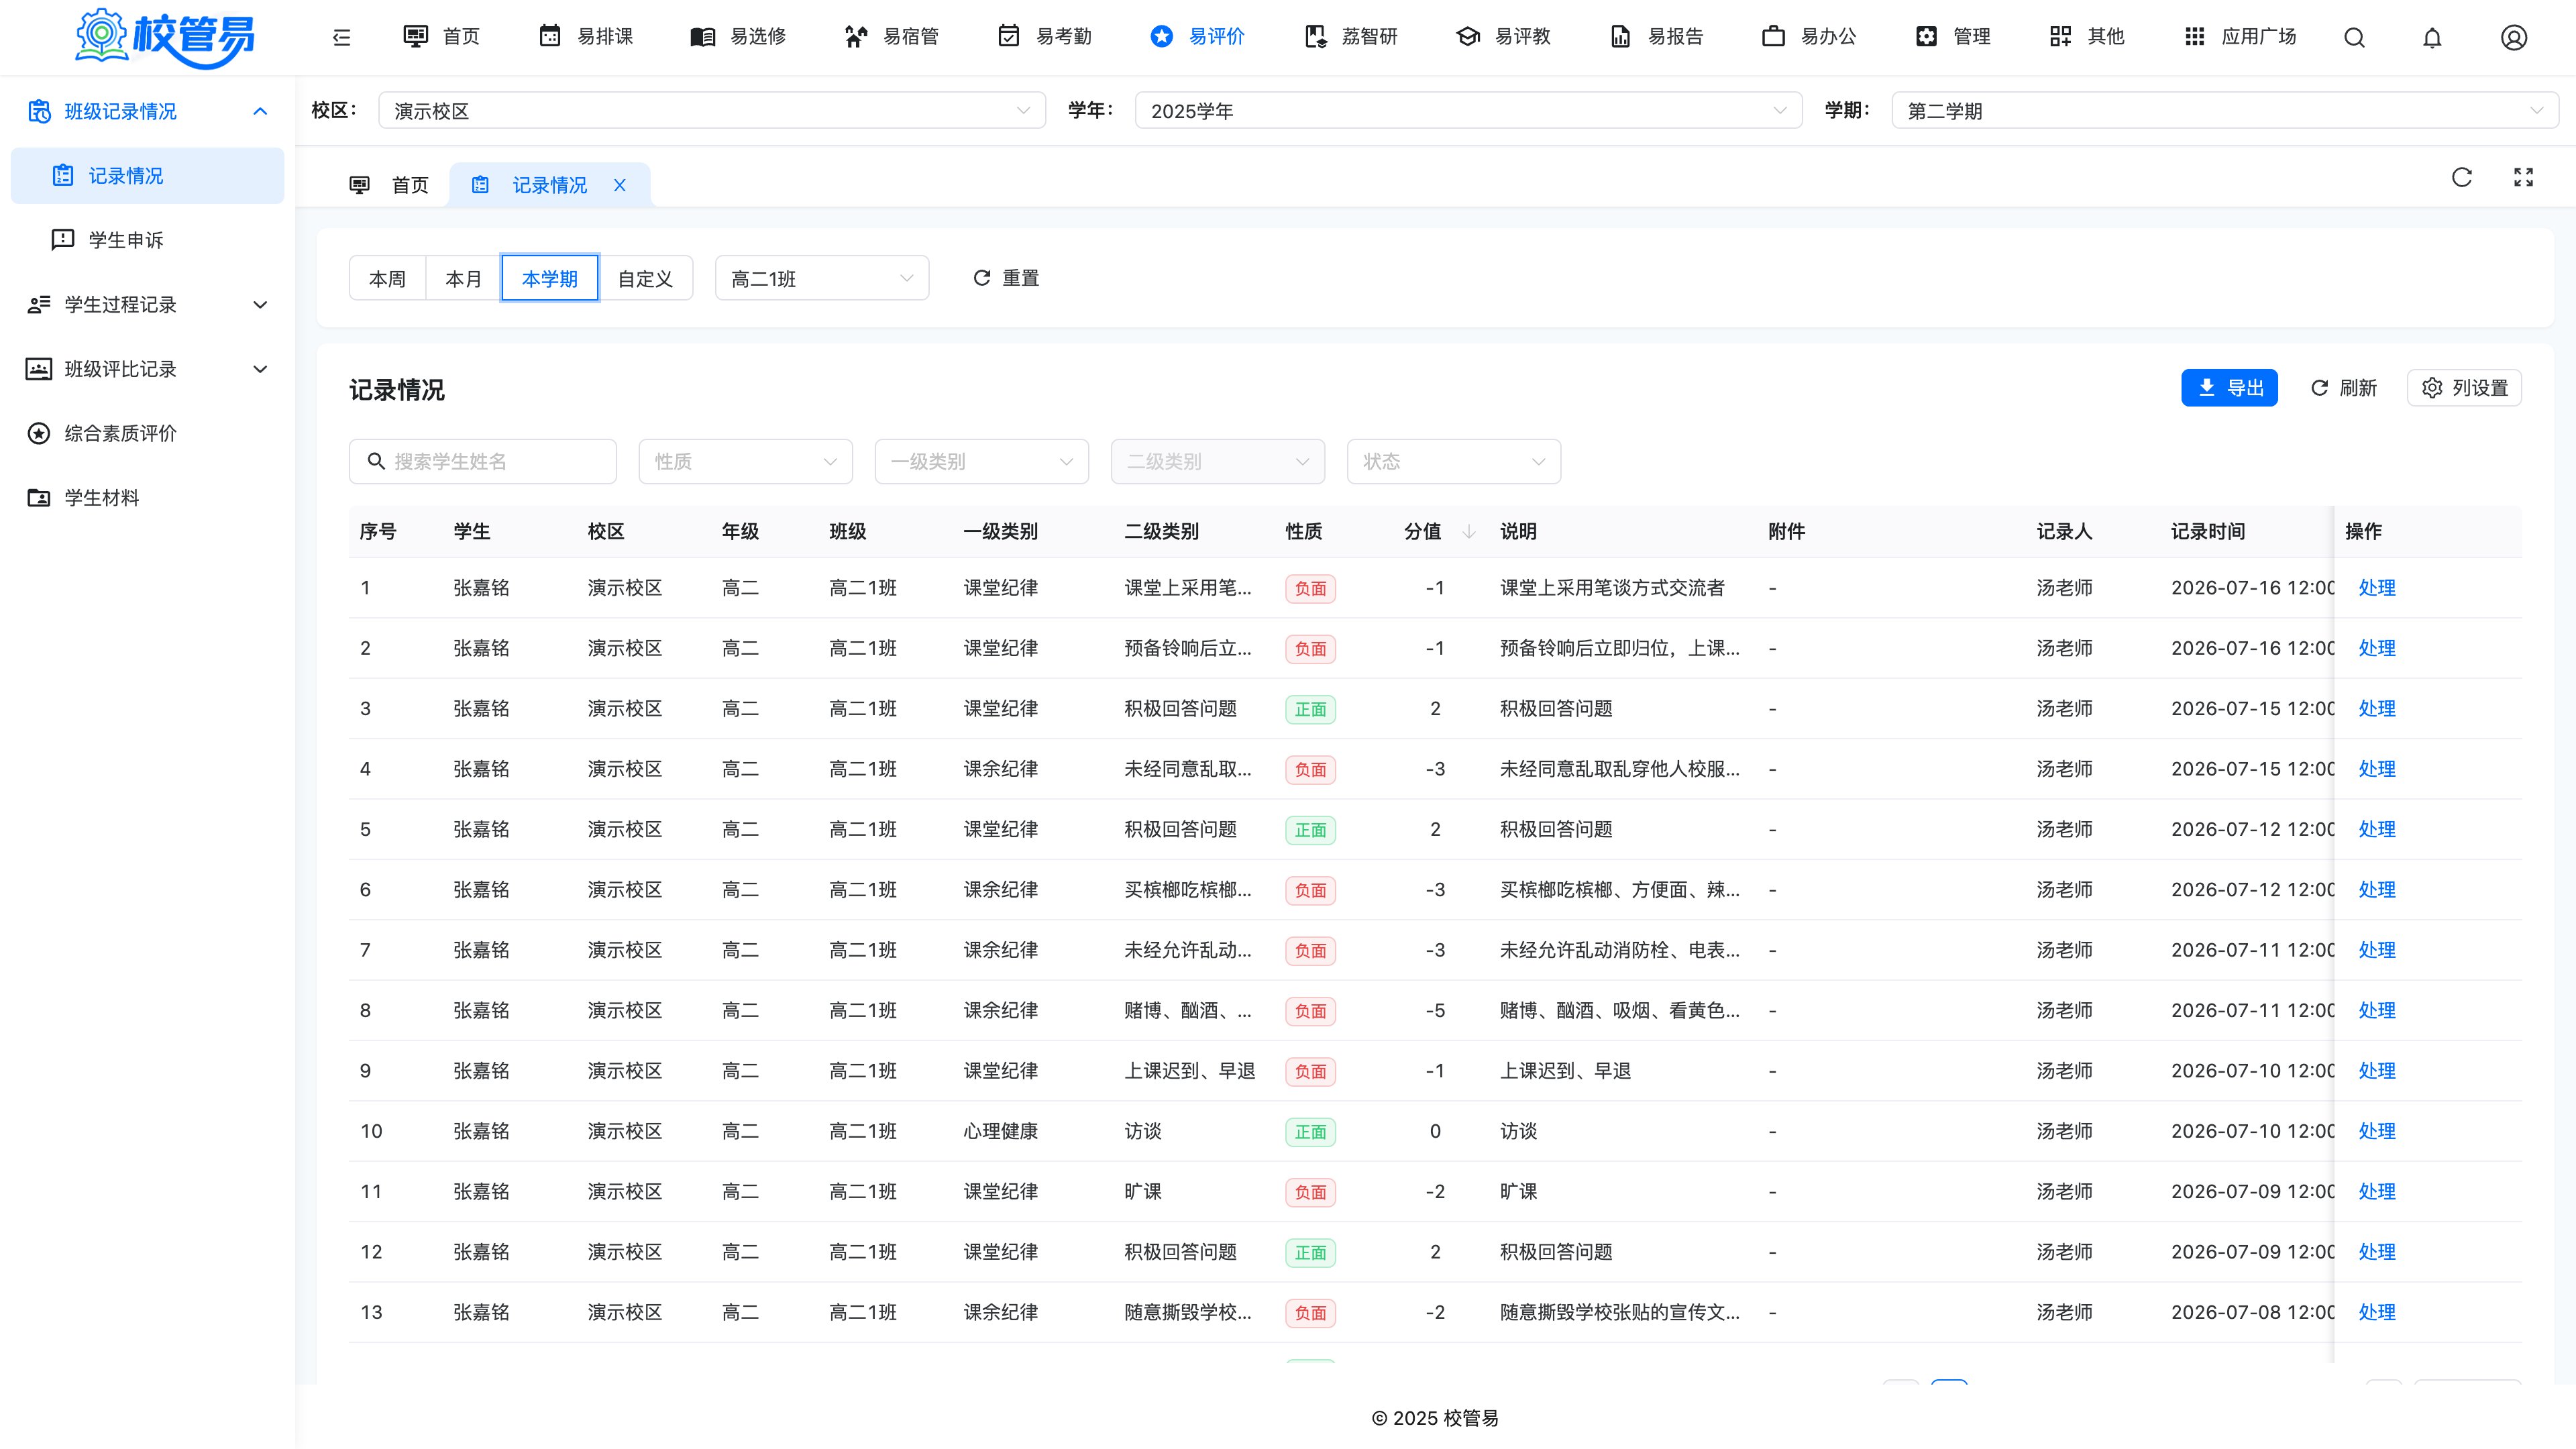The image size is (2576, 1449).
Task: Click the 正面 tag in row 3
Action: tap(1310, 709)
